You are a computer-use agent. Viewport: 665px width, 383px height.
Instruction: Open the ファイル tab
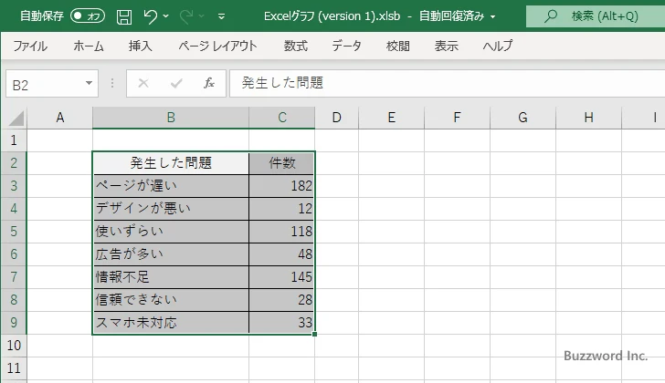pyautogui.click(x=30, y=46)
